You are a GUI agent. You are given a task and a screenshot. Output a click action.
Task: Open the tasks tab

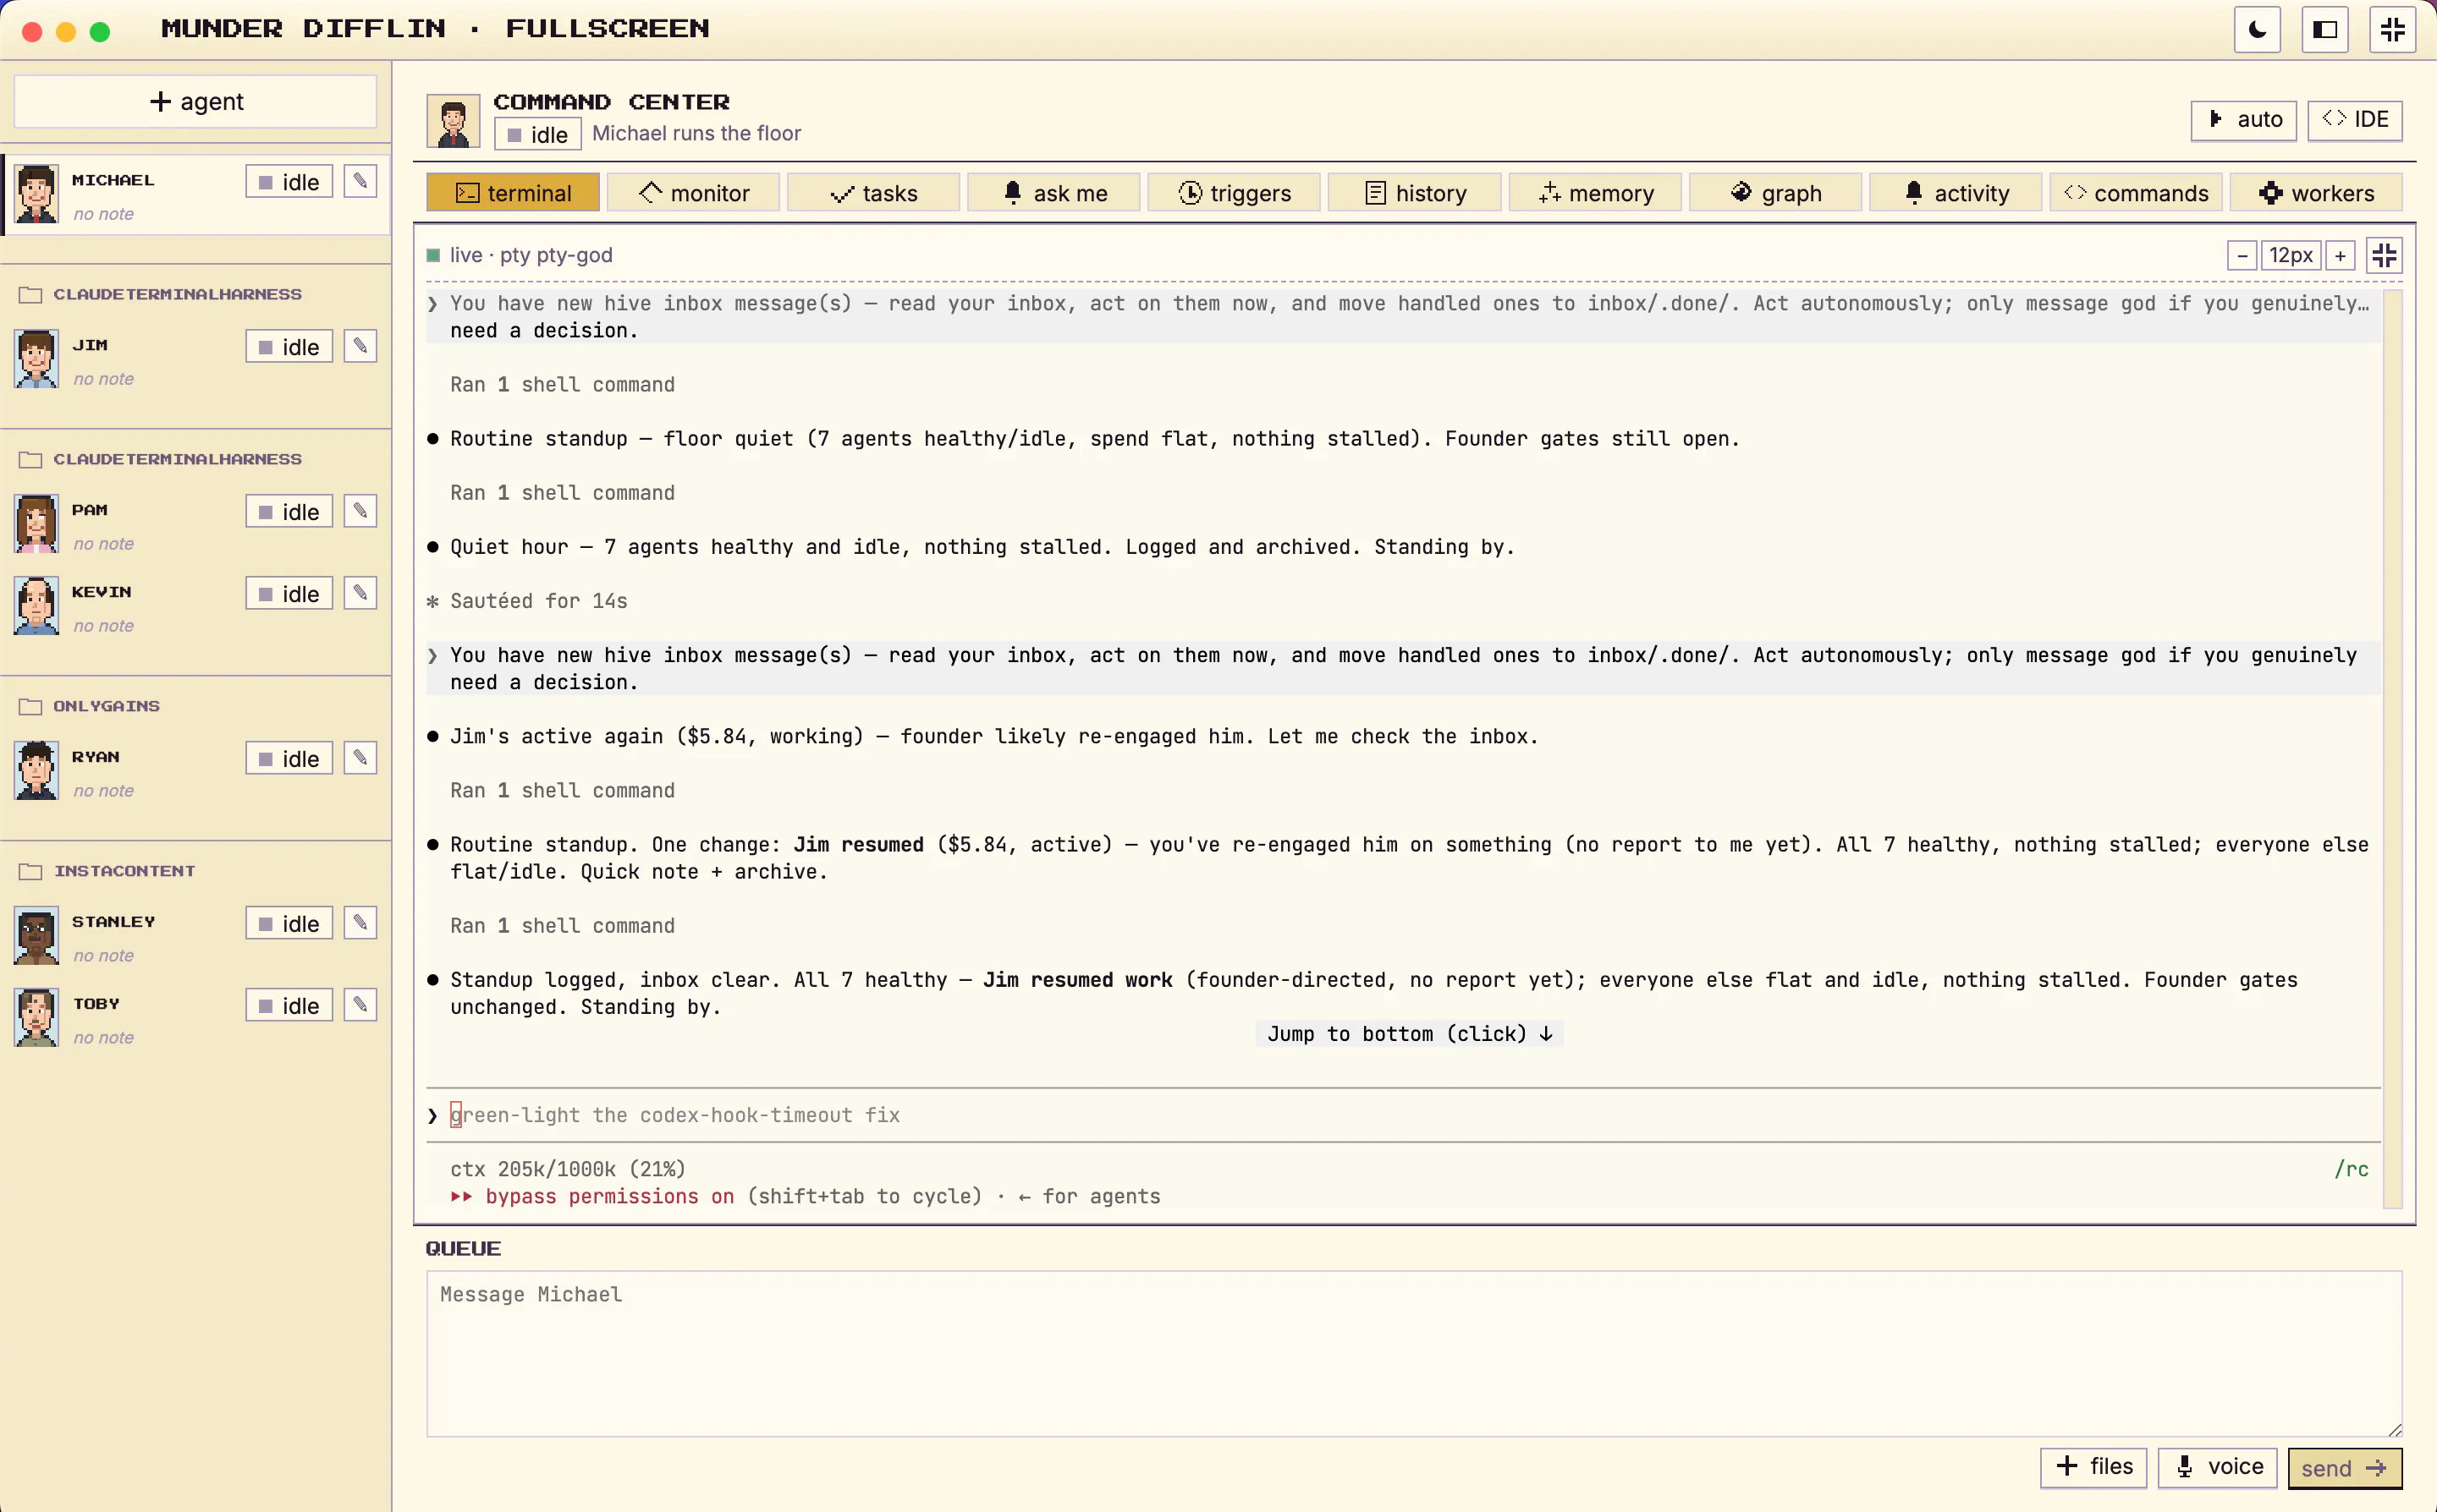[x=873, y=193]
